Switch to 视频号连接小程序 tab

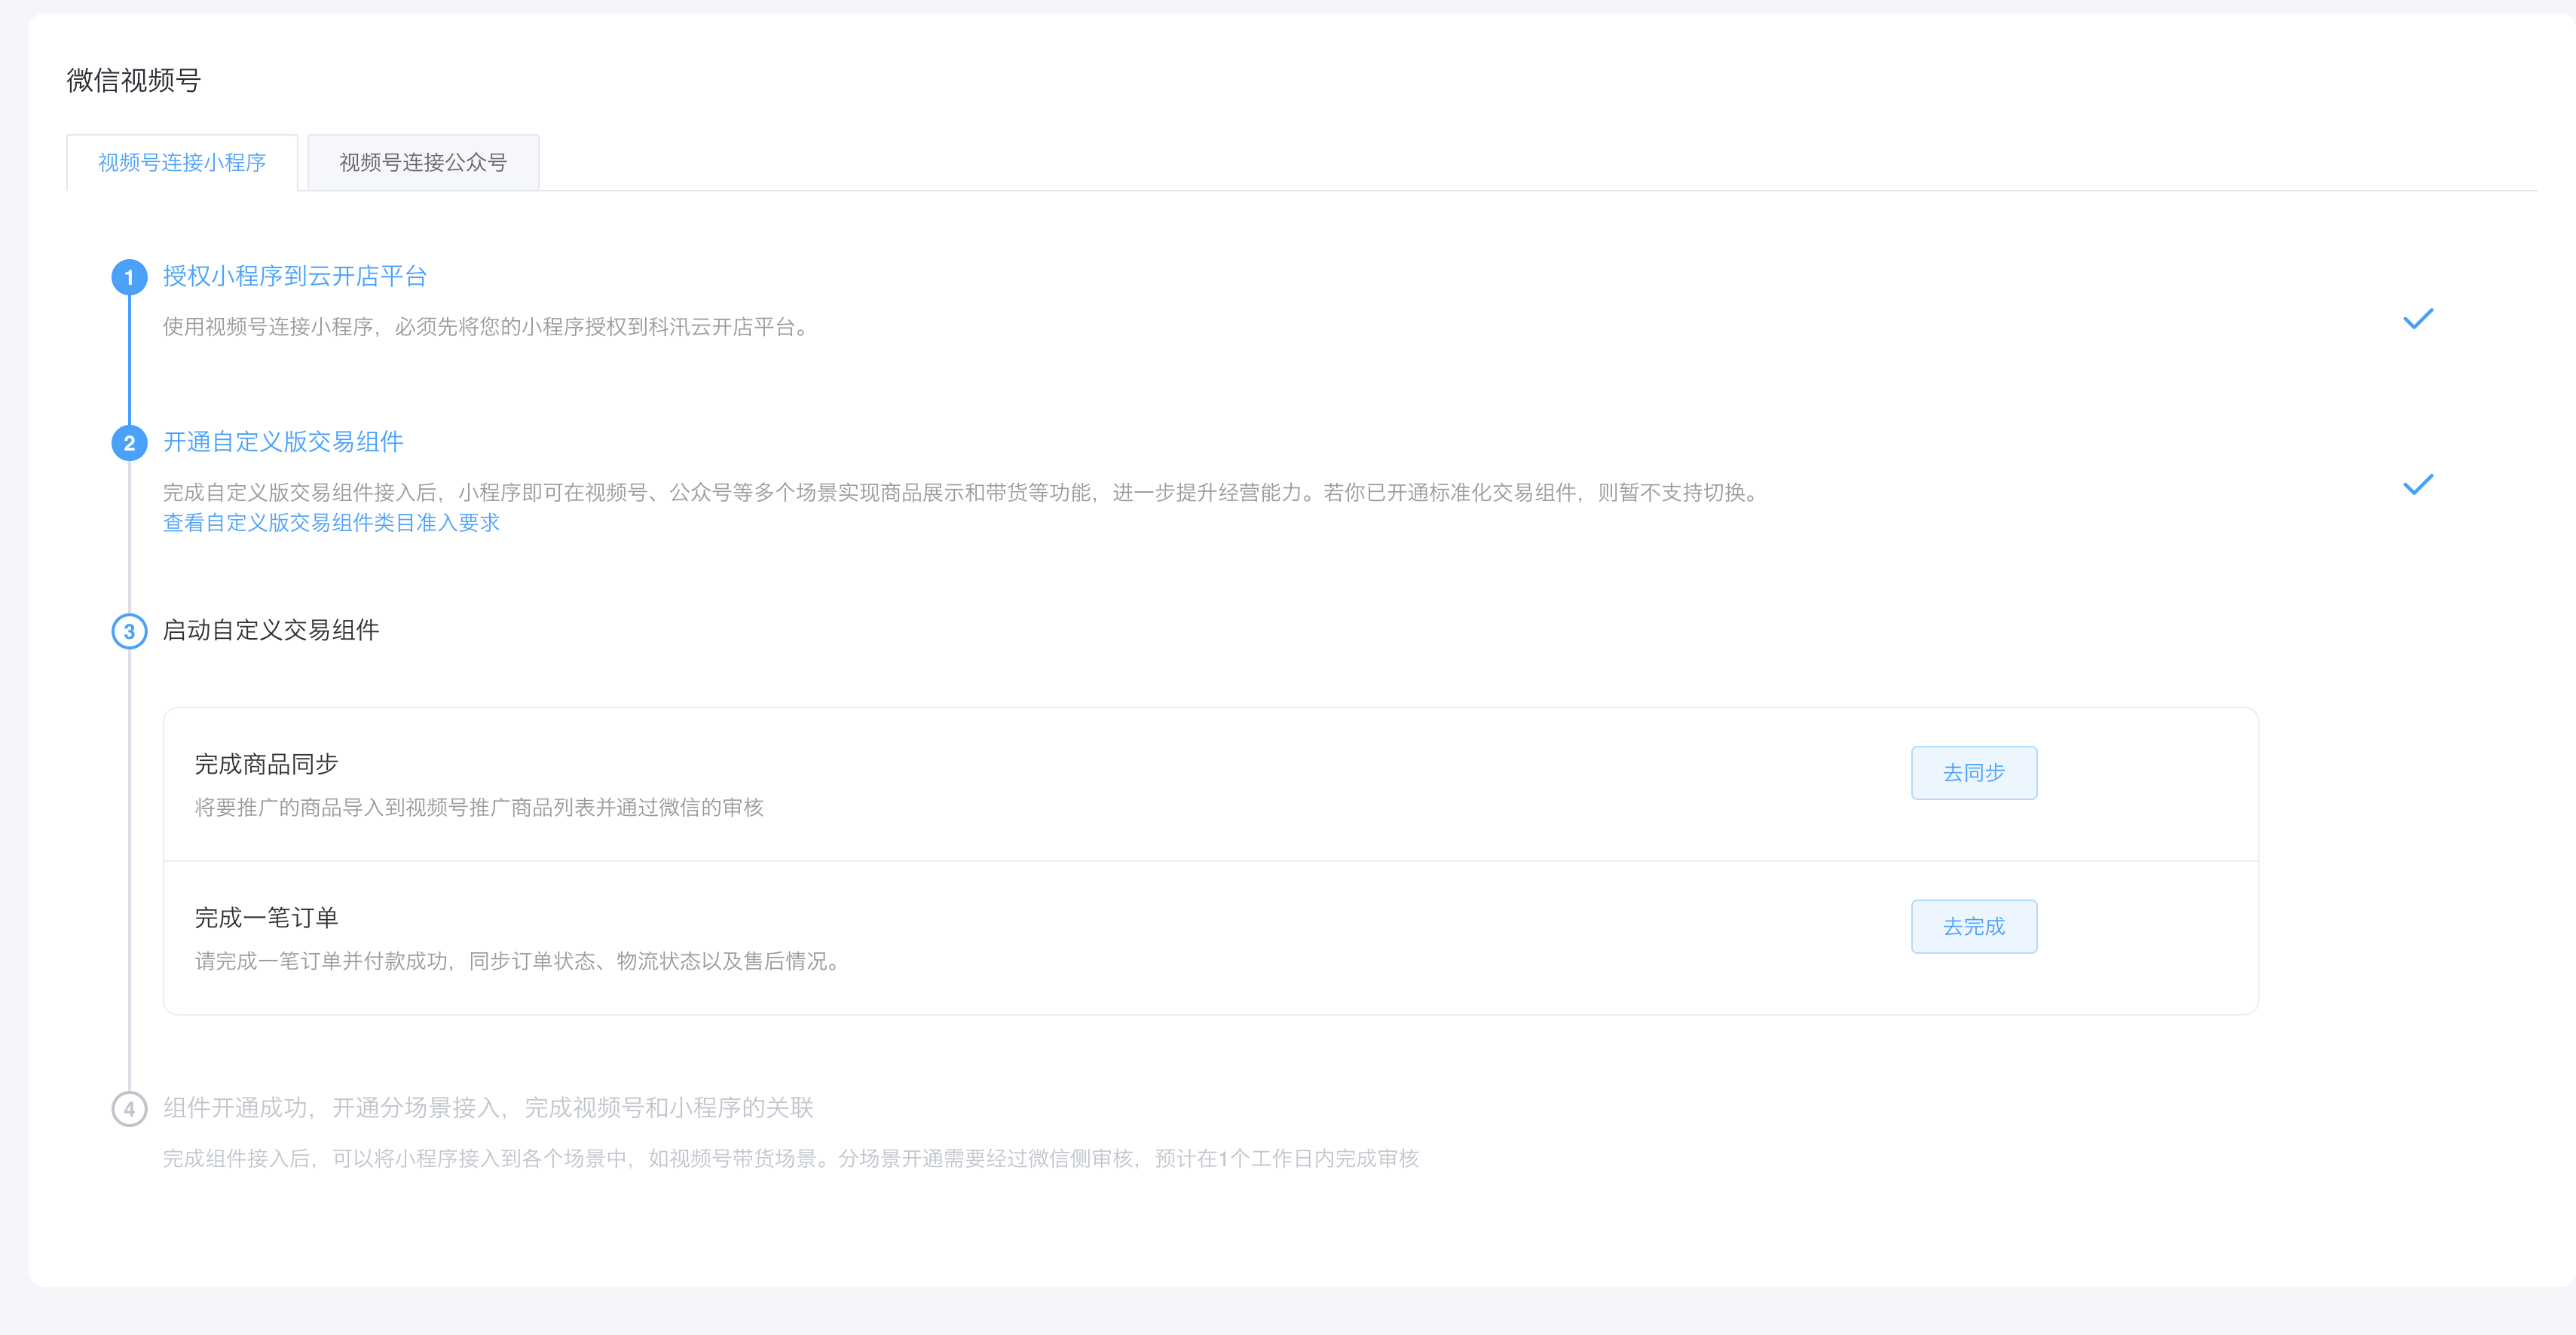click(182, 162)
